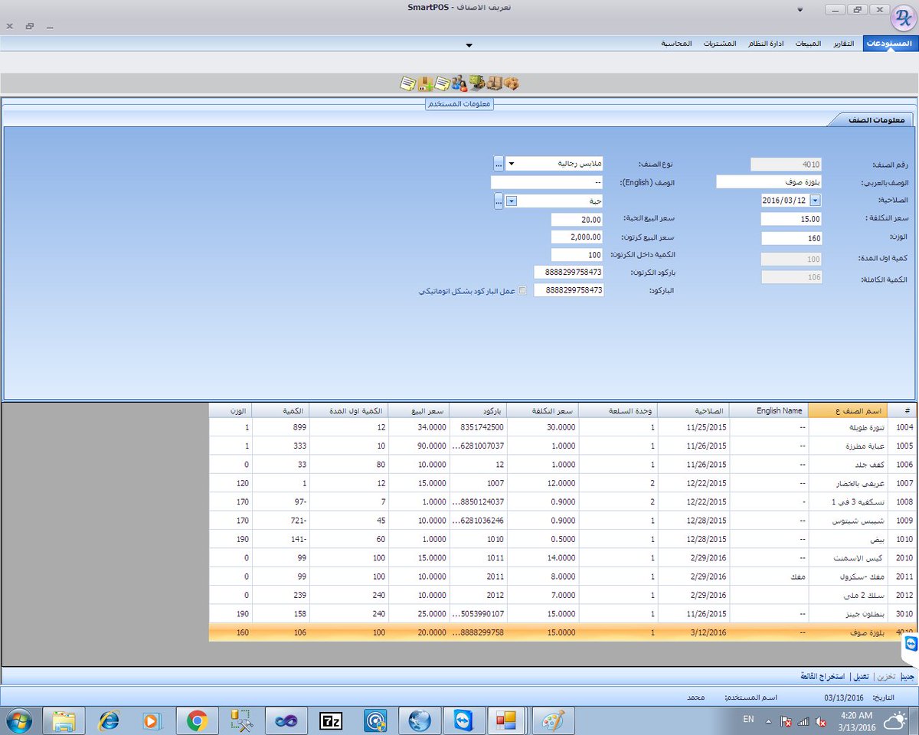The image size is (919, 735).
Task: Switch to the المشتريات ribbon tab
Action: point(720,44)
